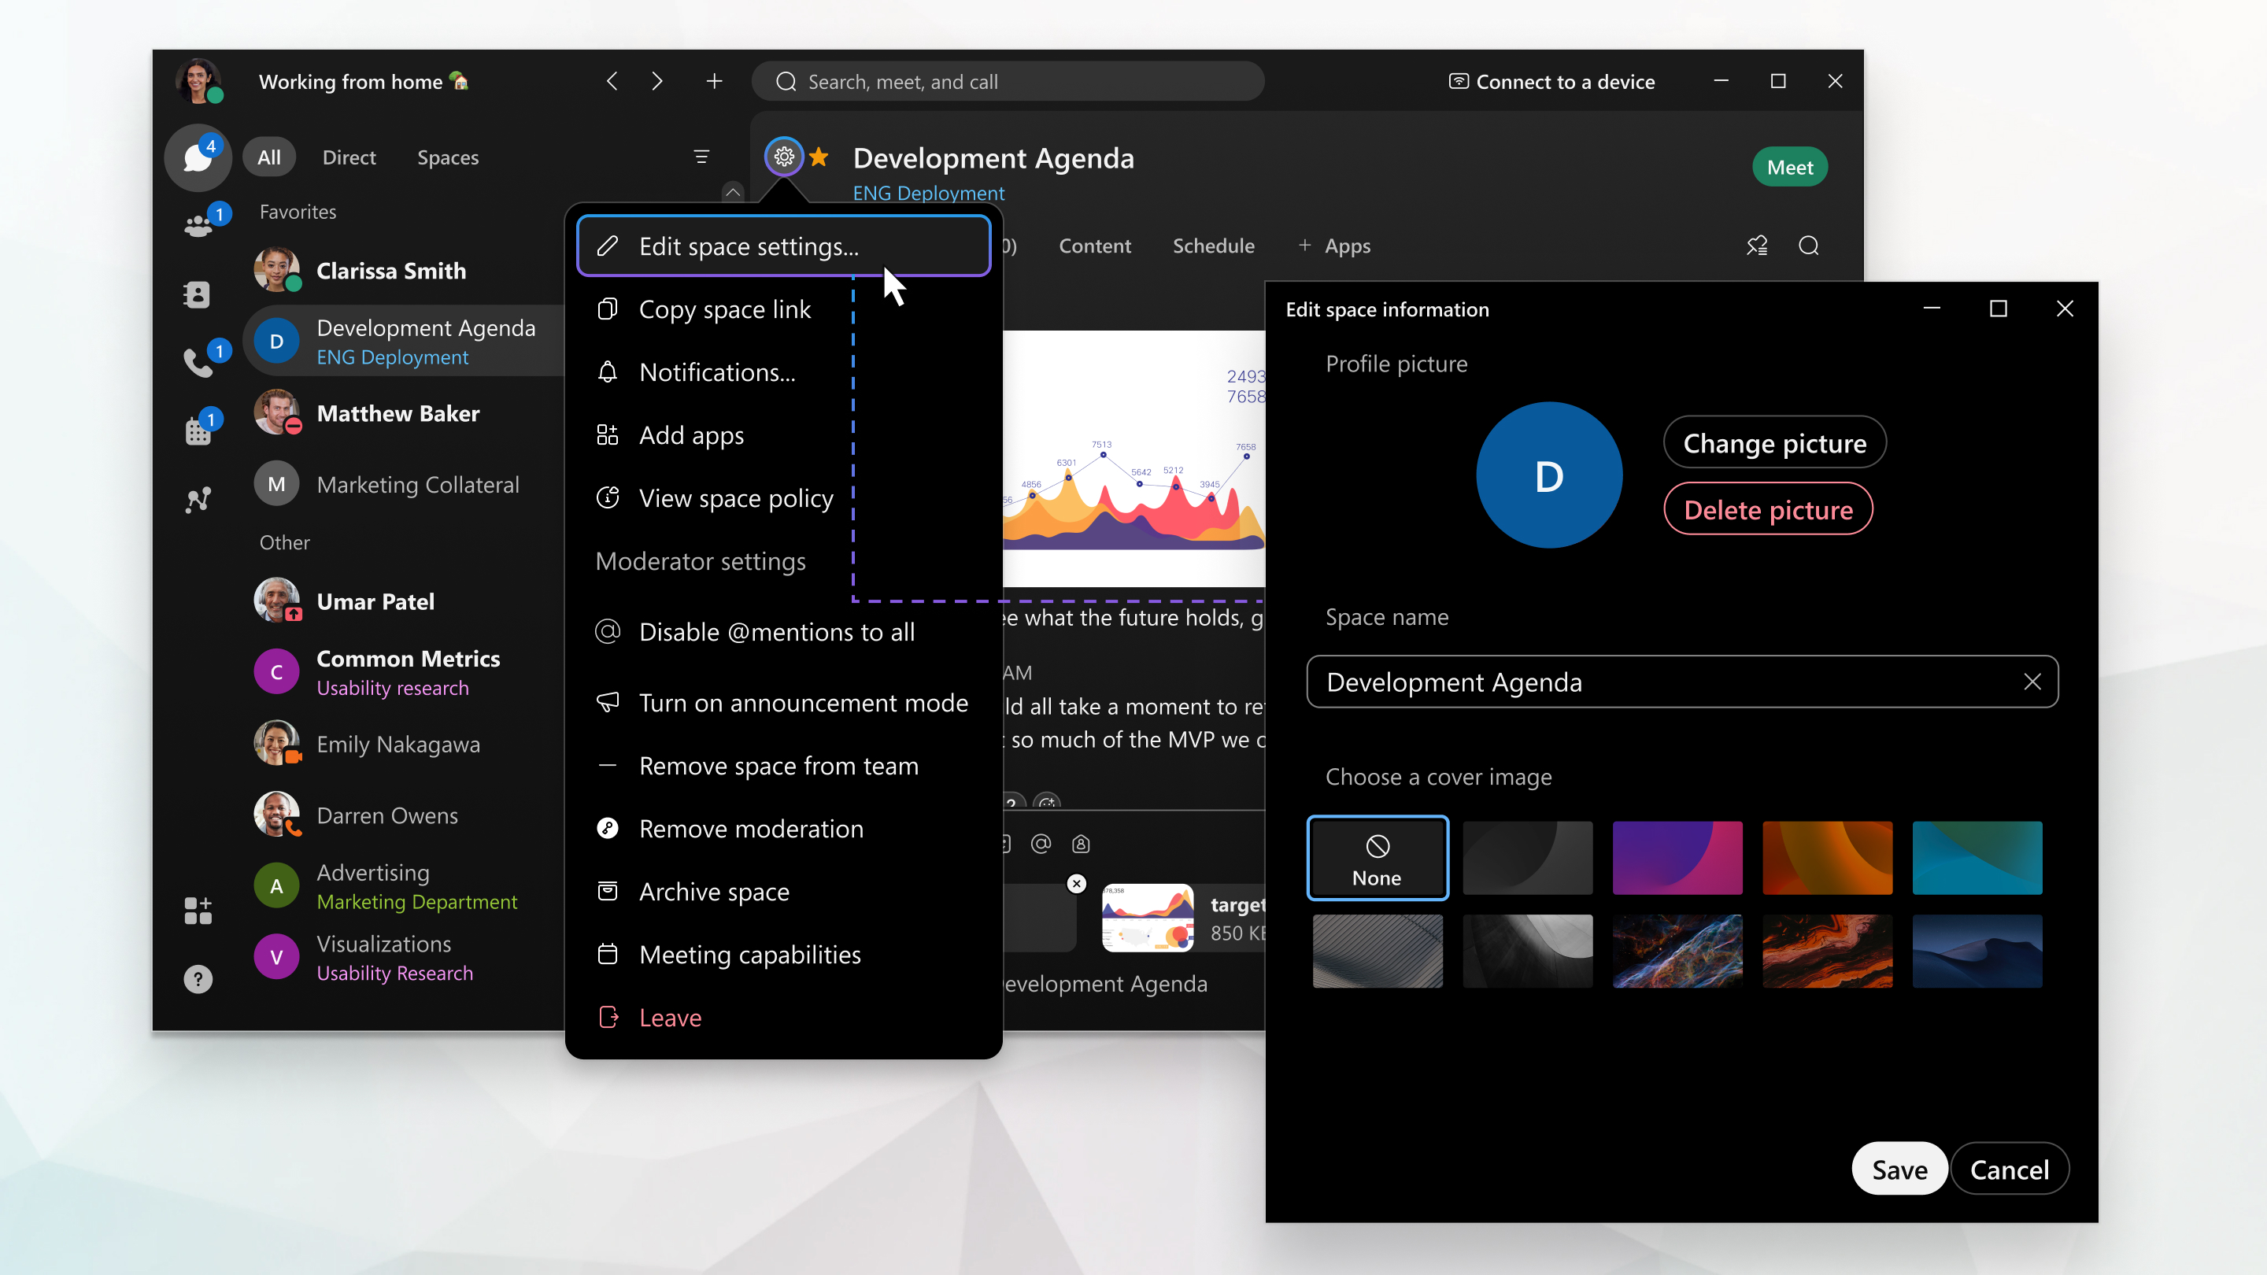Switch to the All filter tab
2267x1275 pixels.
pyautogui.click(x=269, y=157)
